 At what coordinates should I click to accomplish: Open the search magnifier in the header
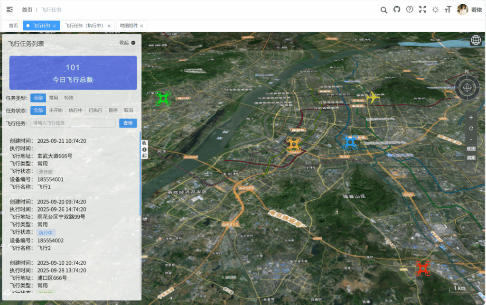384,9
